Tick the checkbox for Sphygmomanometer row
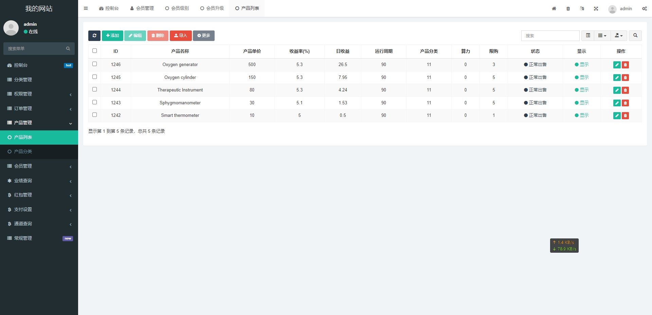This screenshot has width=652, height=315. pyautogui.click(x=95, y=102)
